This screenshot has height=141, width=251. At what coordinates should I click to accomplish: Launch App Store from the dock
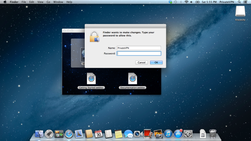178,134
